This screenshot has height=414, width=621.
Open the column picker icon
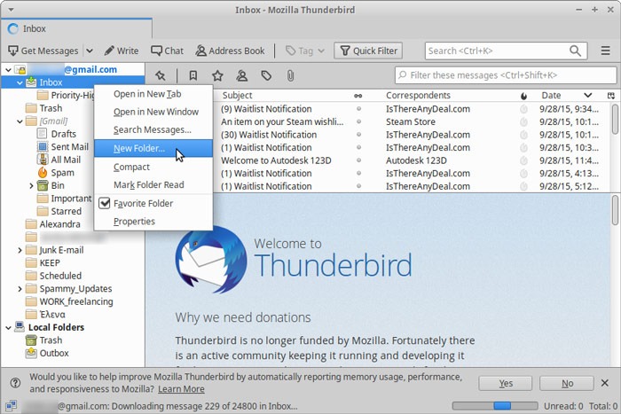click(611, 96)
